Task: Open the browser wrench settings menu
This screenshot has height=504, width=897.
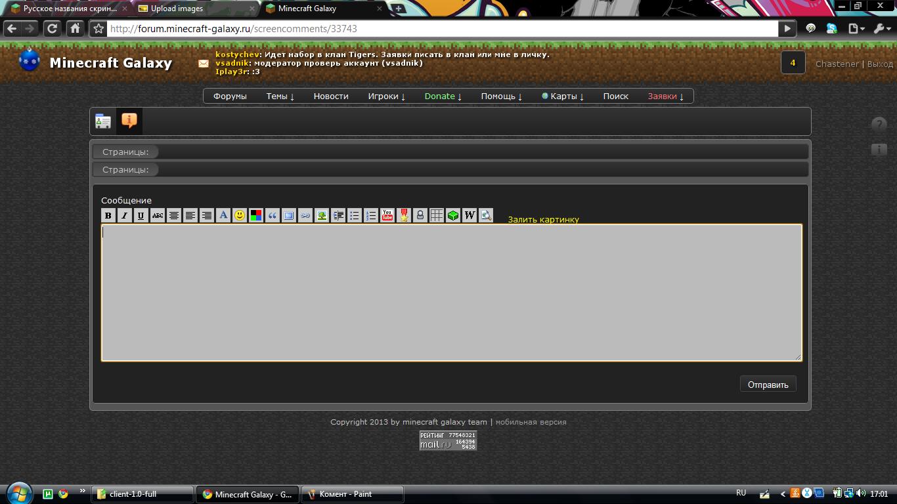Action: tap(881, 29)
